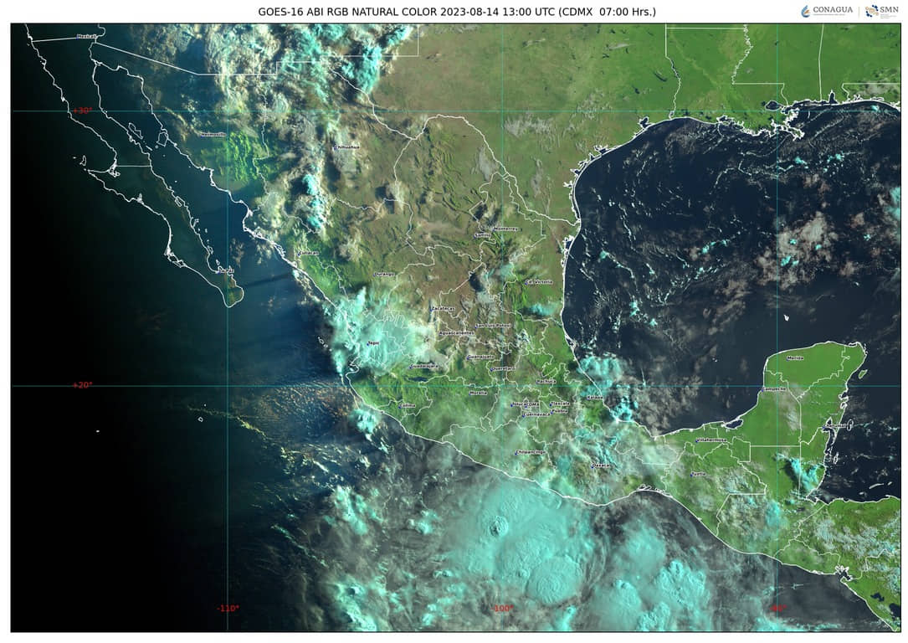908x643 pixels.
Task: Click the -110° longitude label
Action: (228, 609)
